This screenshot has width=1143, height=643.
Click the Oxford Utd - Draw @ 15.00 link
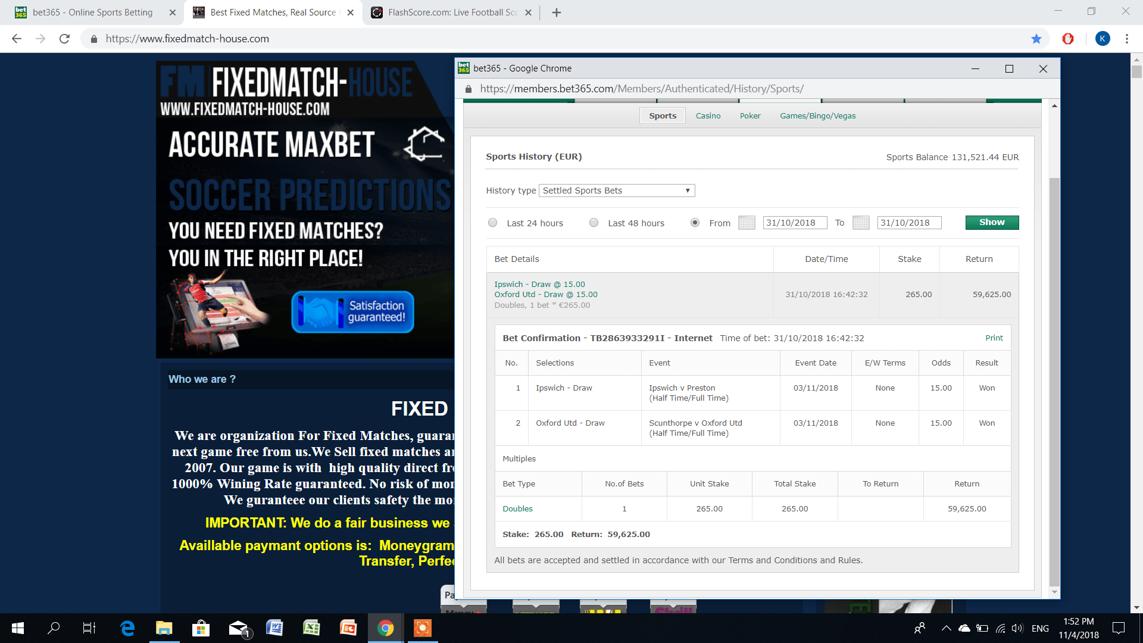coord(546,294)
